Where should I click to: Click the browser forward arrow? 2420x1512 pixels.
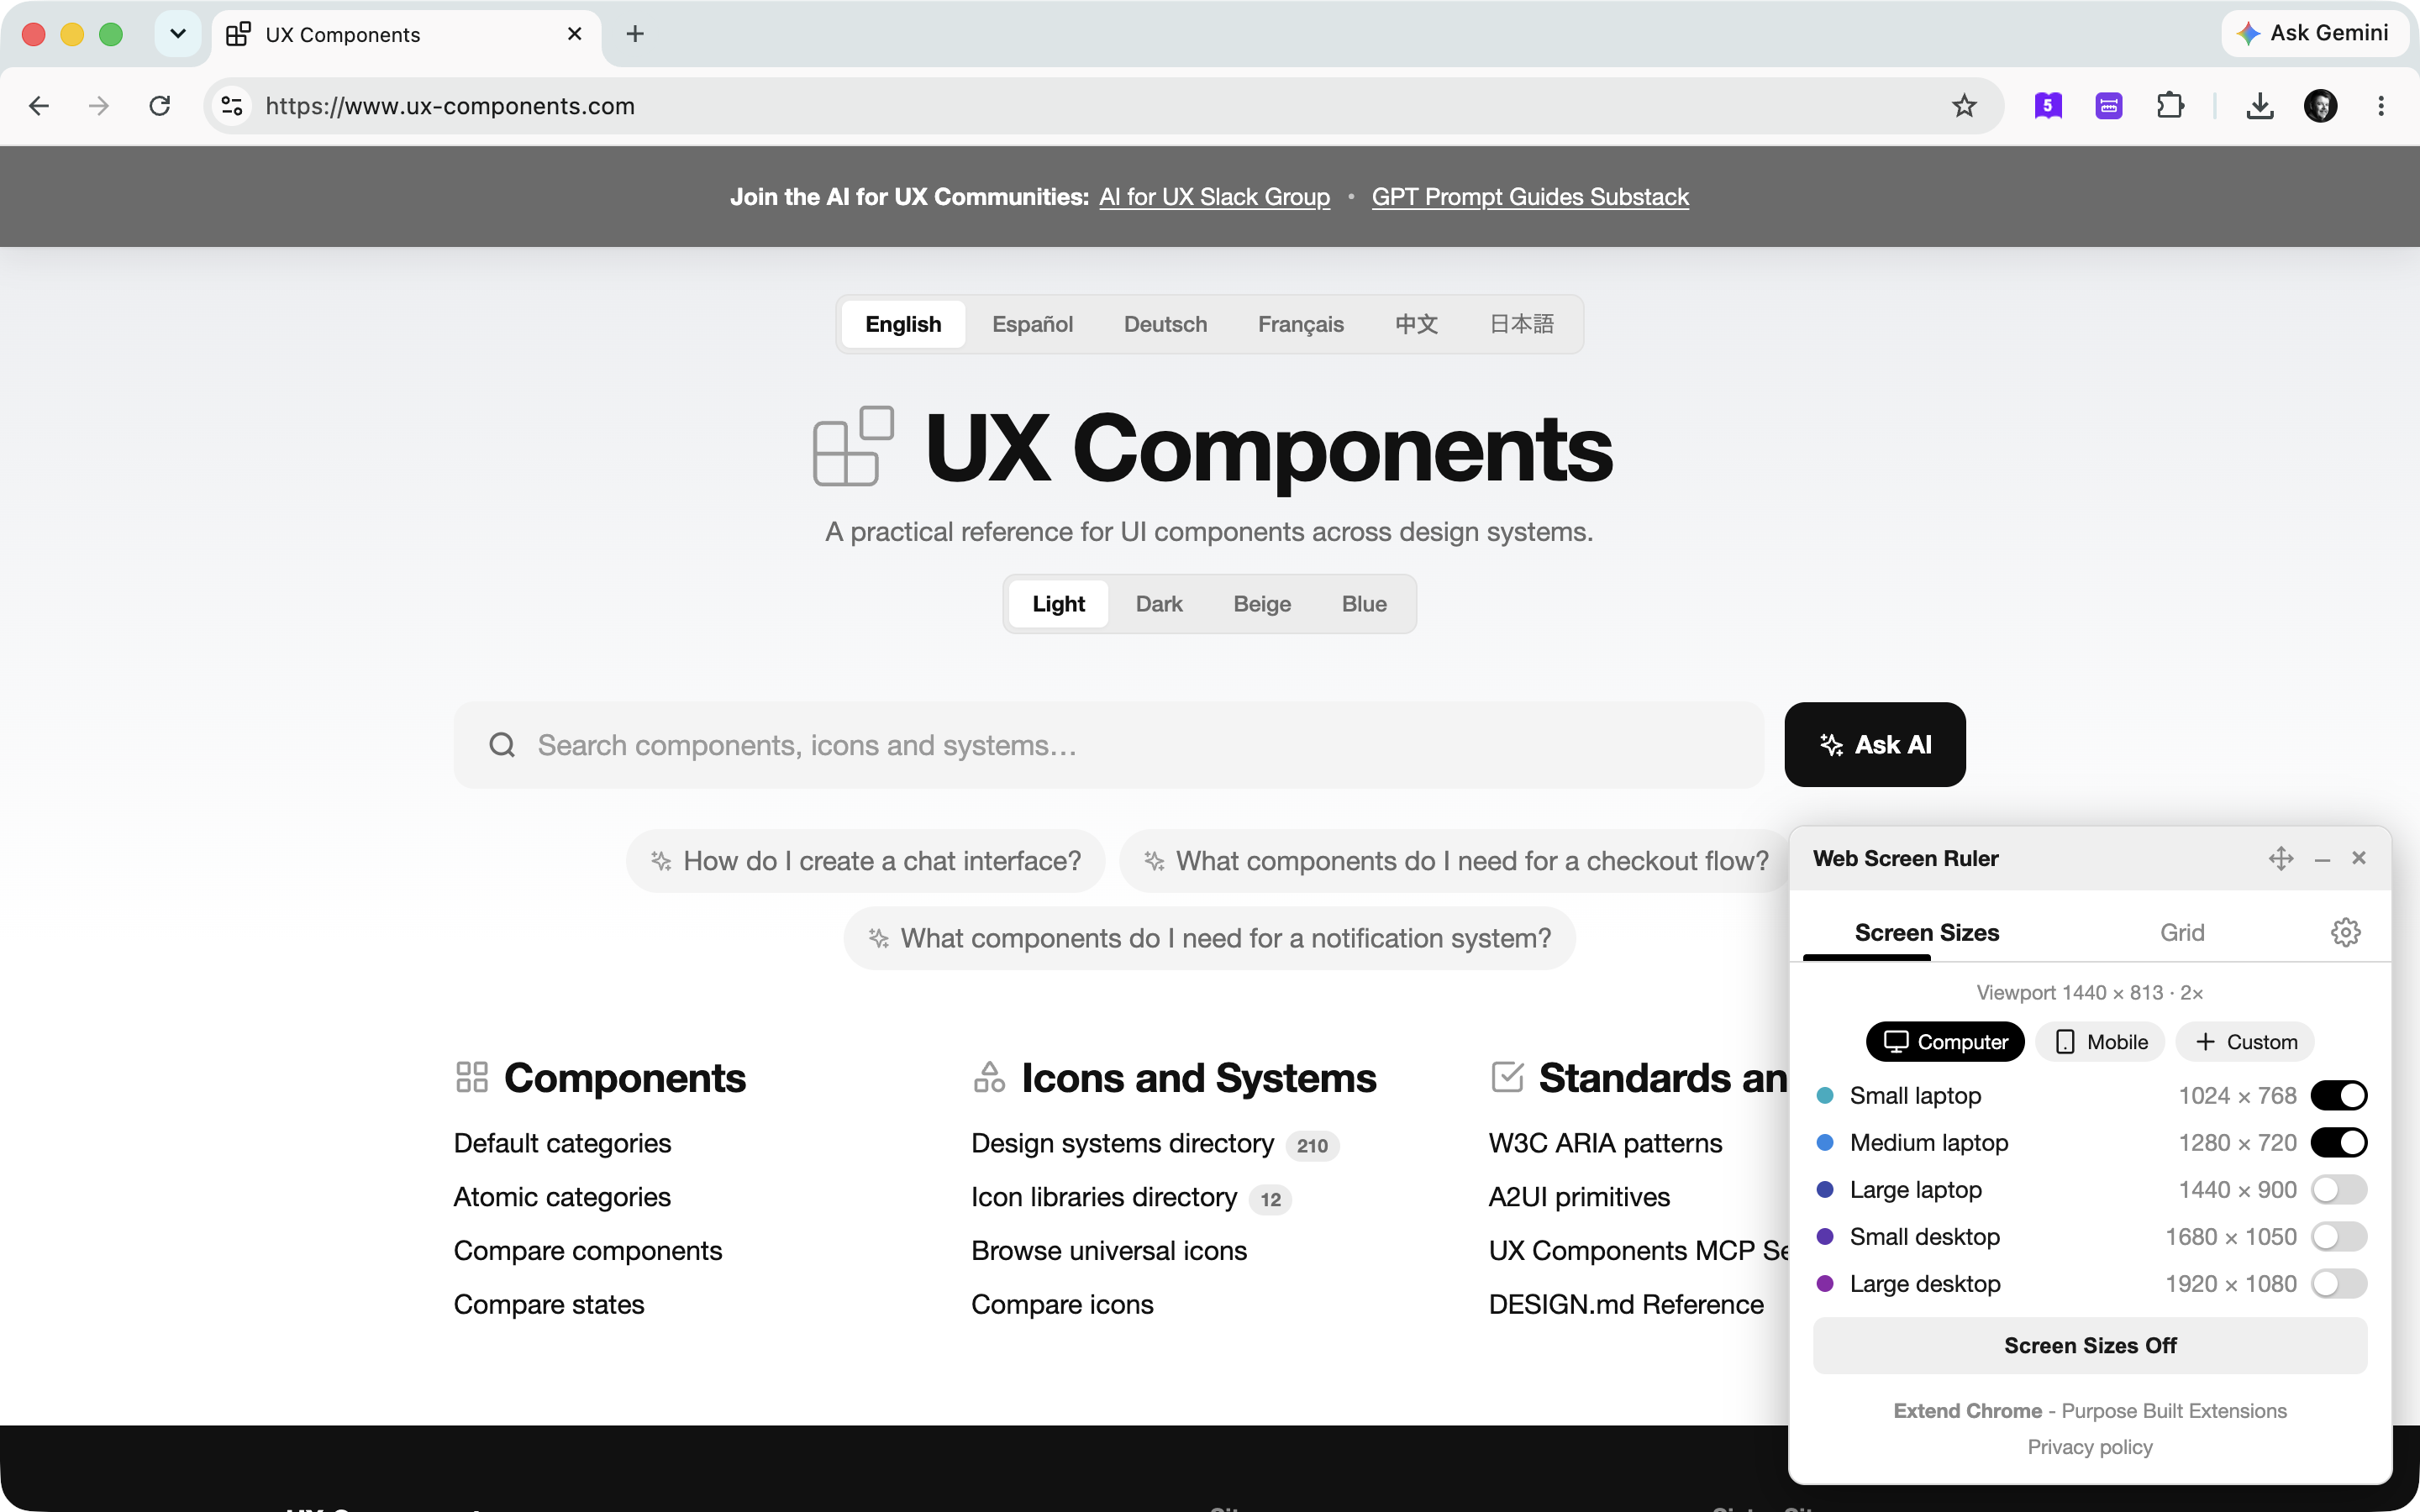coord(98,106)
